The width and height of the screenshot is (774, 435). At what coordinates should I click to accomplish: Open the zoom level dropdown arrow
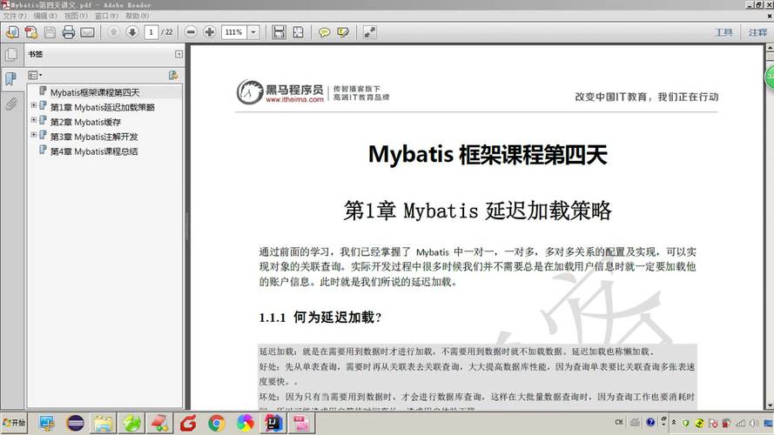[x=253, y=32]
